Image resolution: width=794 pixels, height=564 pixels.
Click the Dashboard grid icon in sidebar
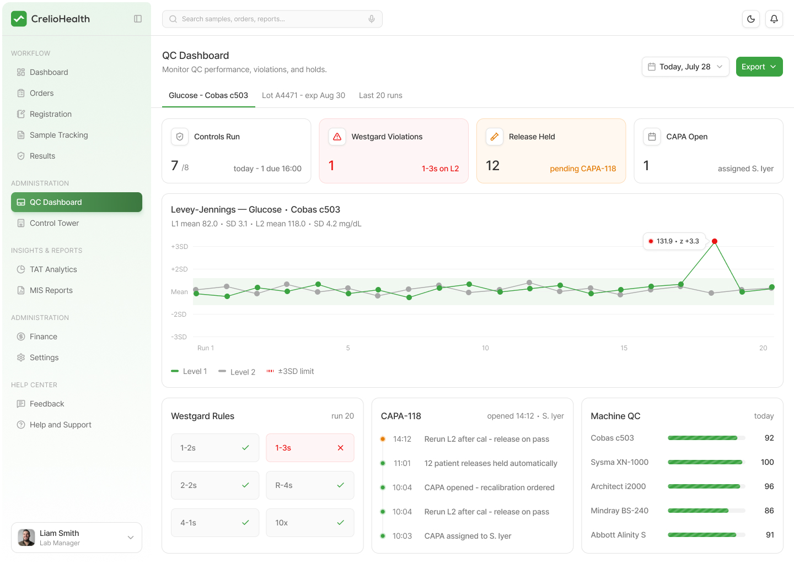21,72
